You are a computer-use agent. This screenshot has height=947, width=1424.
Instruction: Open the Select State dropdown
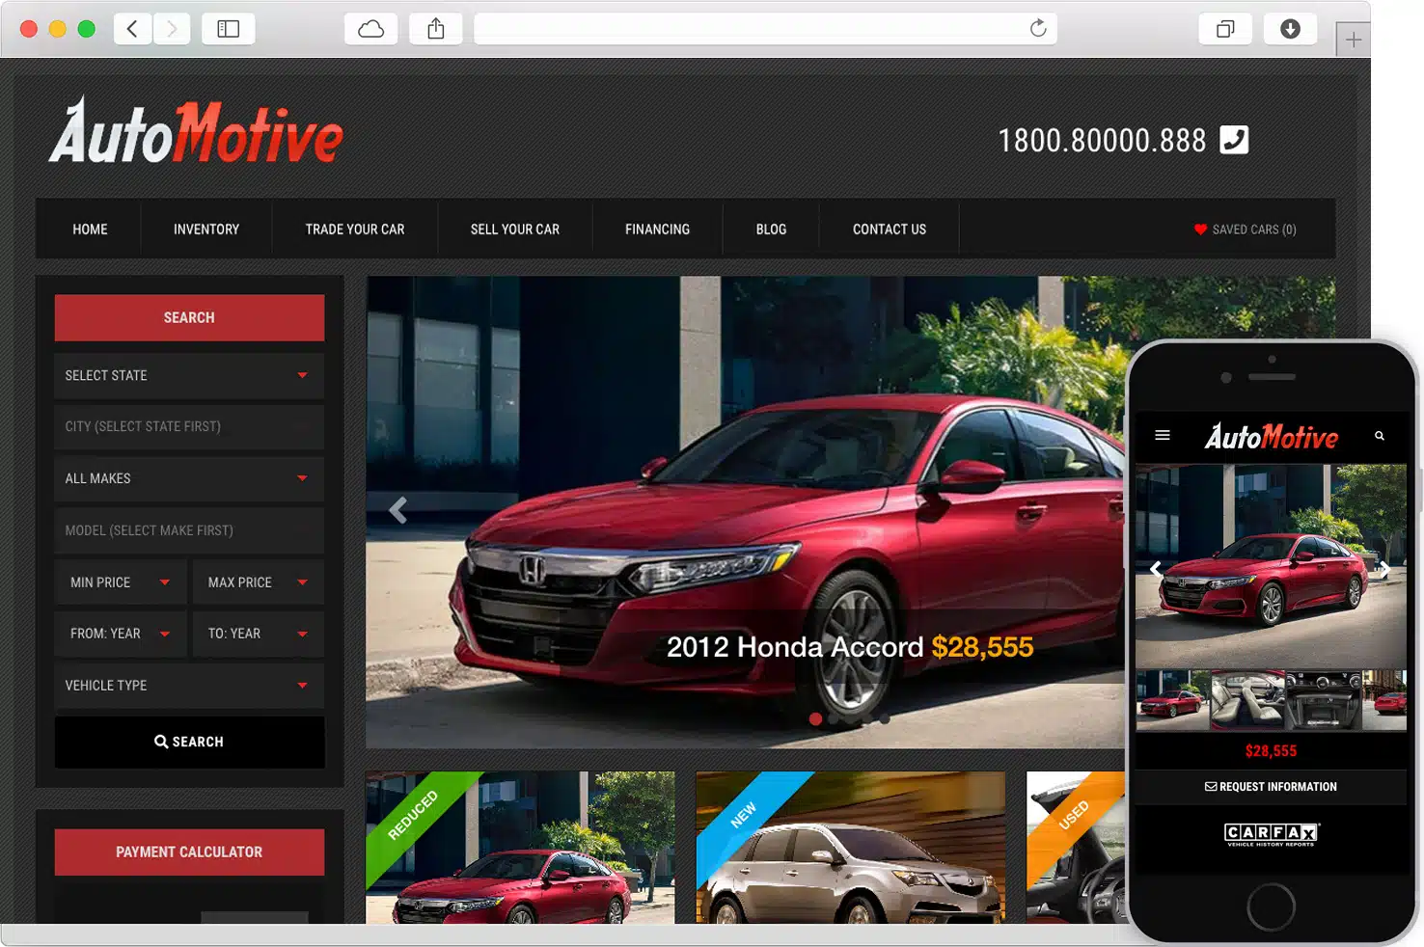click(x=189, y=375)
